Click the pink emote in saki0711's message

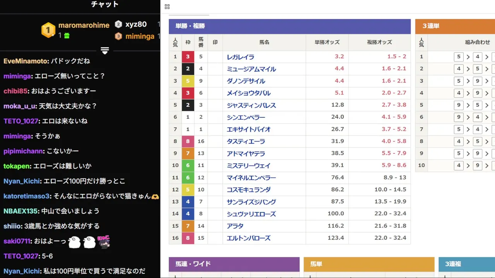pos(104,242)
